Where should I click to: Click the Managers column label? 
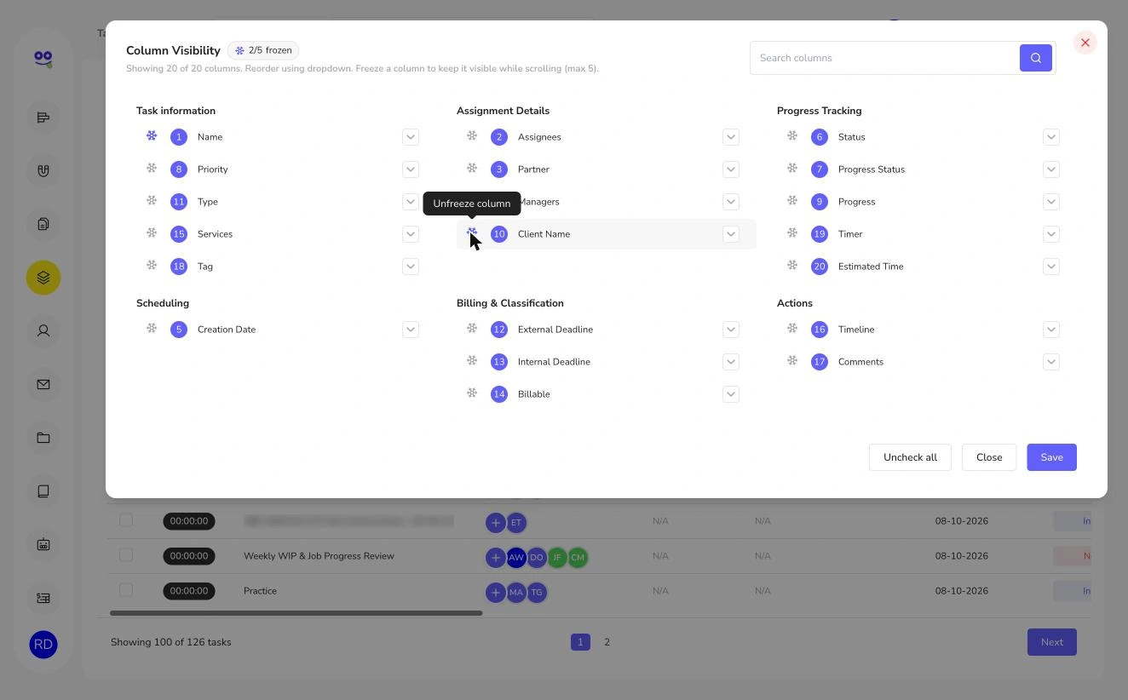click(538, 202)
